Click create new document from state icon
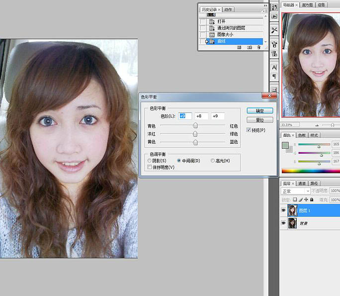This screenshot has width=340, height=296. tap(240, 47)
